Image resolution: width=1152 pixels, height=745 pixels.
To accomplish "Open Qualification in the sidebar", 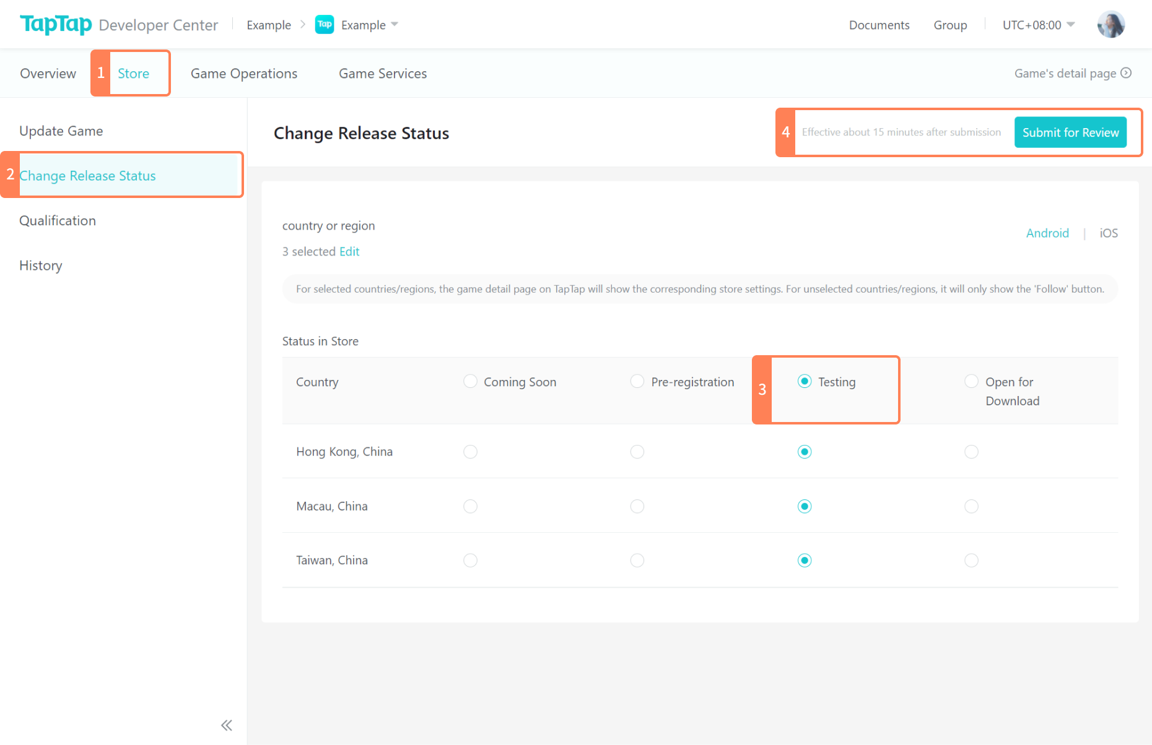I will tap(58, 221).
